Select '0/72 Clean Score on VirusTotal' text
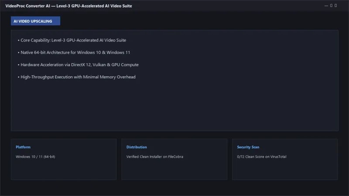 [262, 157]
